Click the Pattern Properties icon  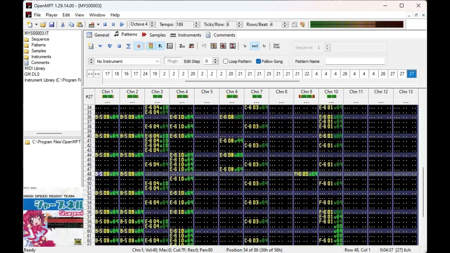click(x=170, y=46)
